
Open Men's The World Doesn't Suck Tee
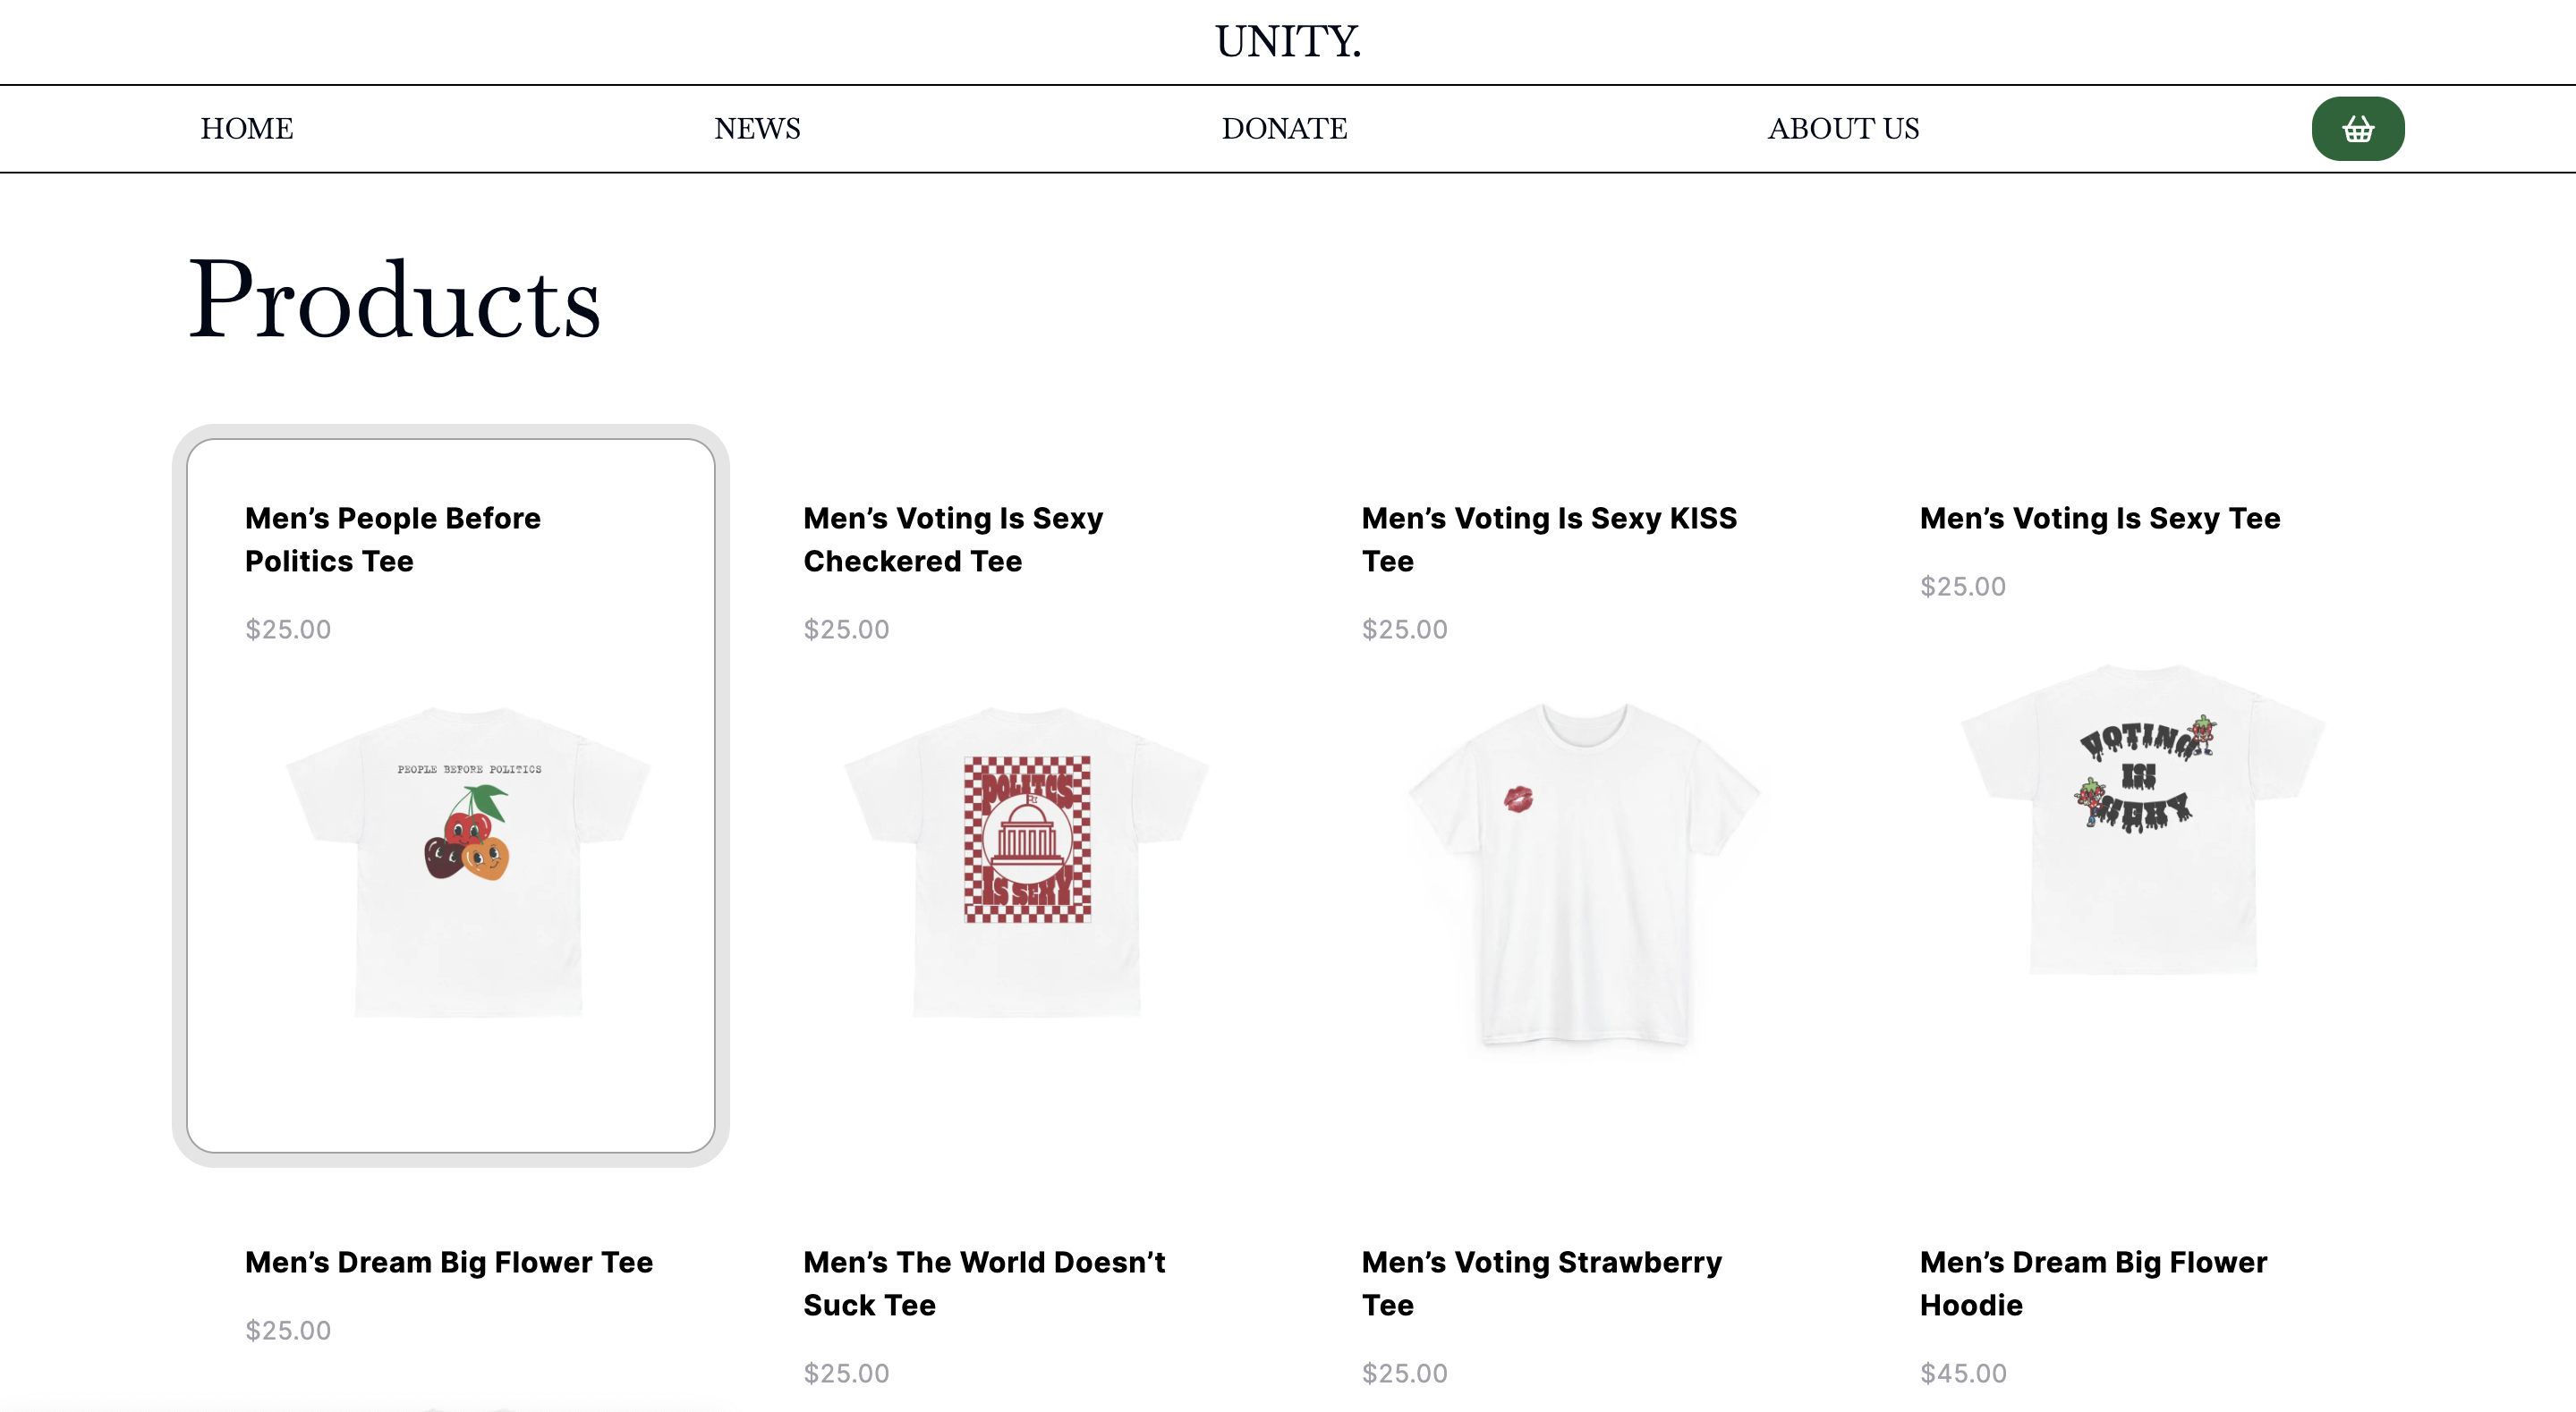pos(984,1283)
